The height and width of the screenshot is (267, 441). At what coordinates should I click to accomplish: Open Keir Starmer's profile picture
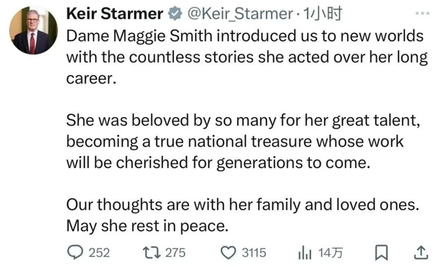33,31
